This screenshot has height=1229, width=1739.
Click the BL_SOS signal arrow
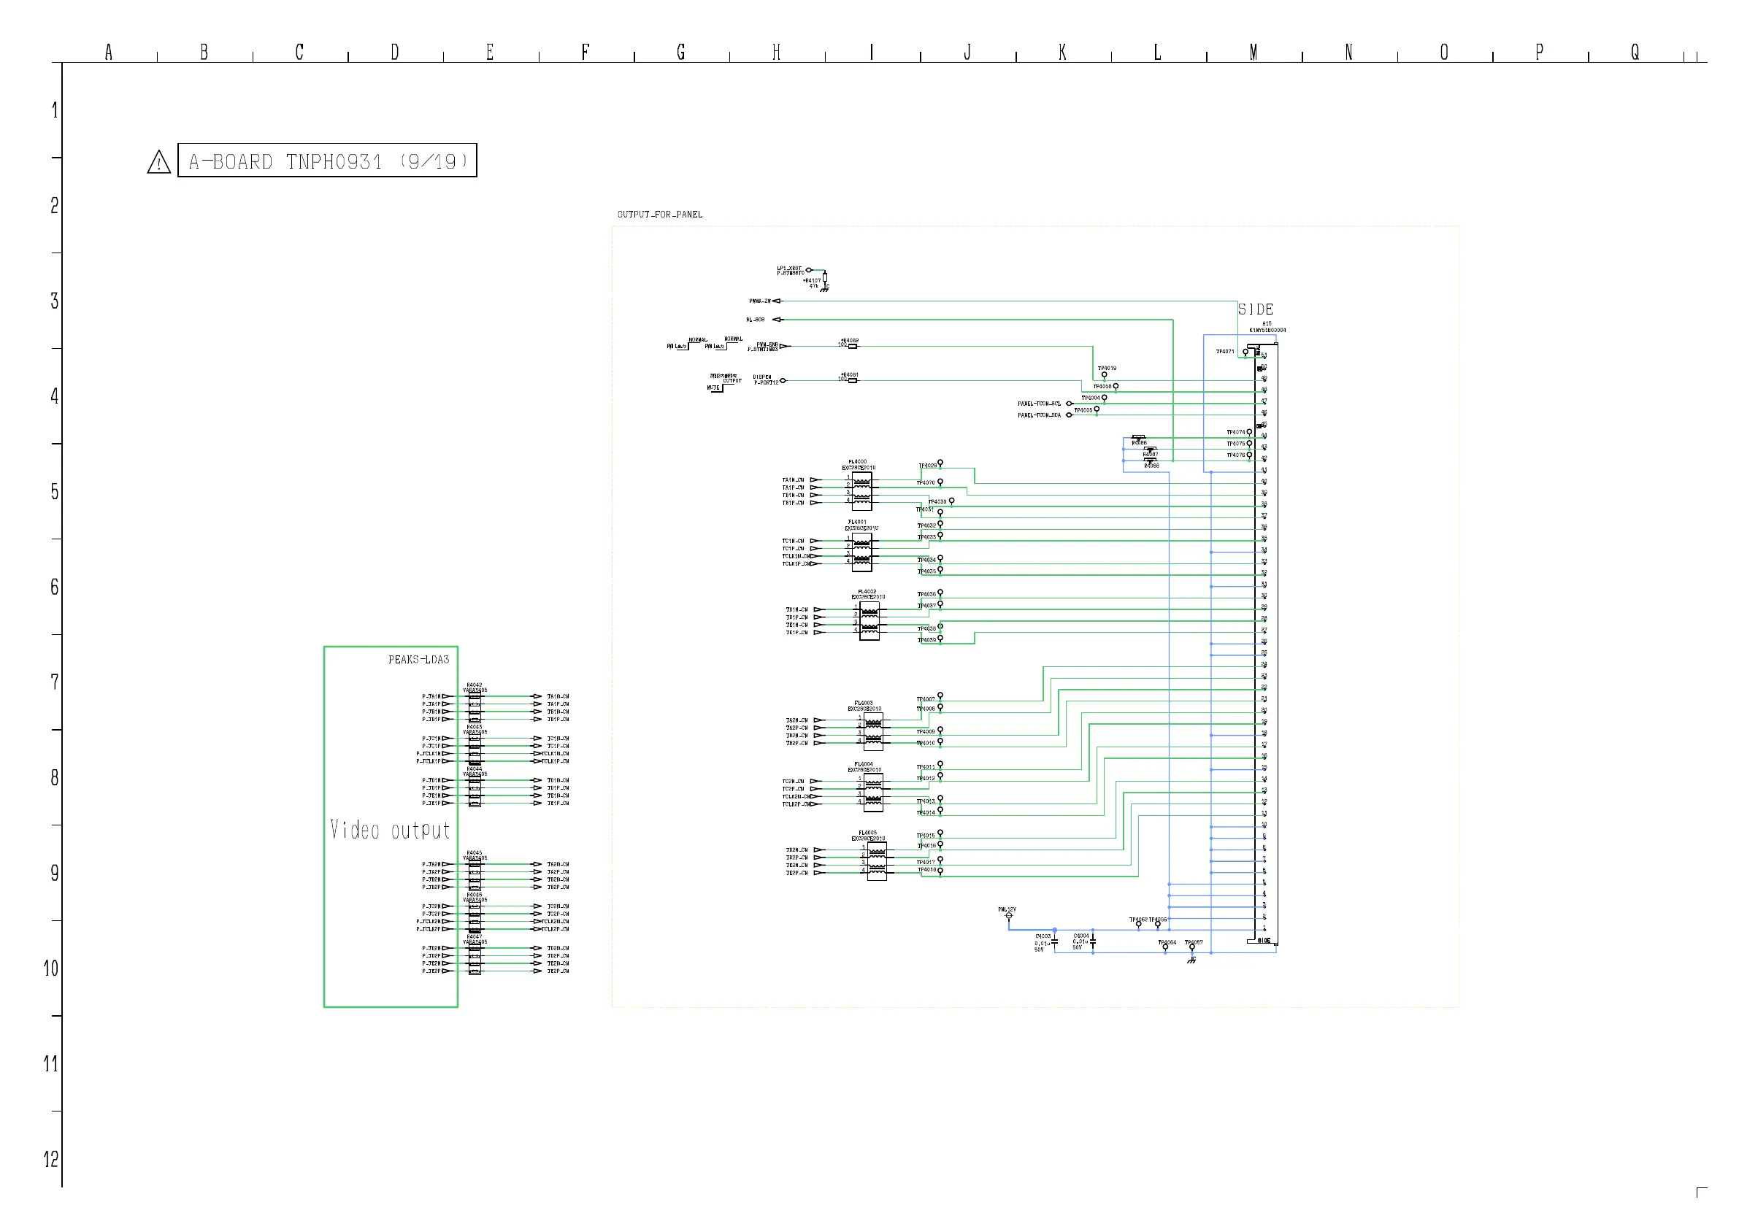[776, 320]
